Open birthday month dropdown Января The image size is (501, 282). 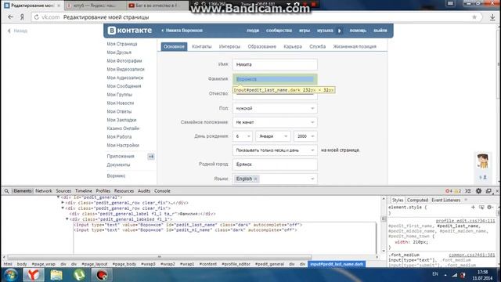pyautogui.click(x=273, y=136)
